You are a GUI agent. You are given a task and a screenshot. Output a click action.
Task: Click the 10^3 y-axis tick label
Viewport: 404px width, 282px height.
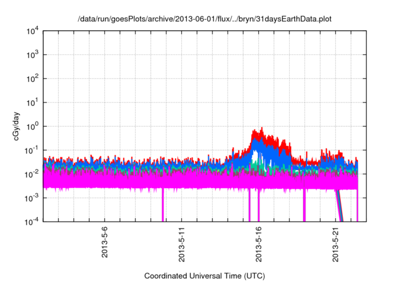click(33, 55)
